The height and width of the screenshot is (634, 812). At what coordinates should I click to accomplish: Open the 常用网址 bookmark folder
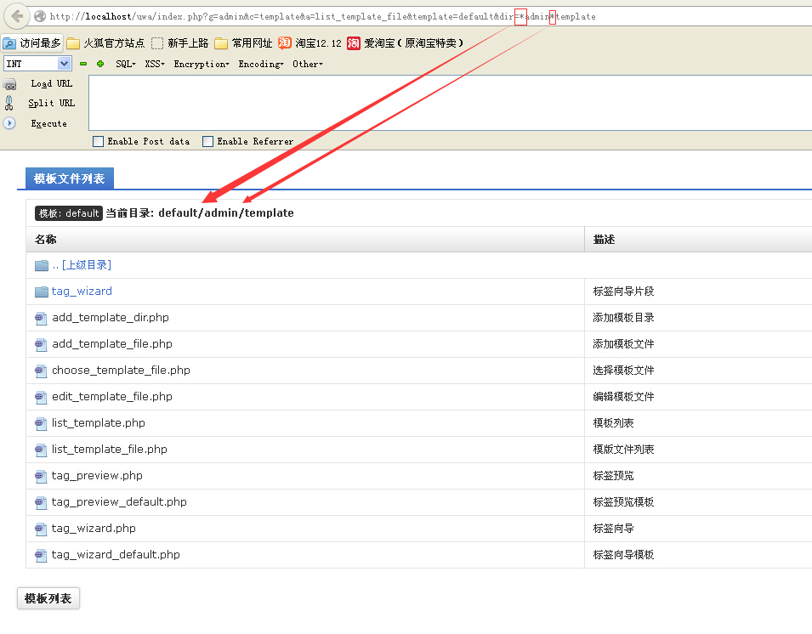tap(243, 43)
